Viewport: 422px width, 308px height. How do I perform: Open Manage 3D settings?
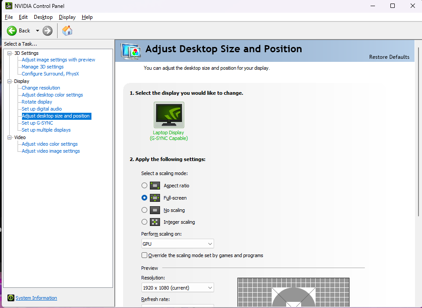43,67
